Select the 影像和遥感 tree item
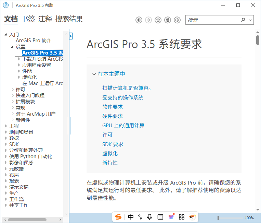Viewport: 261px width, 223px height. 21,163
